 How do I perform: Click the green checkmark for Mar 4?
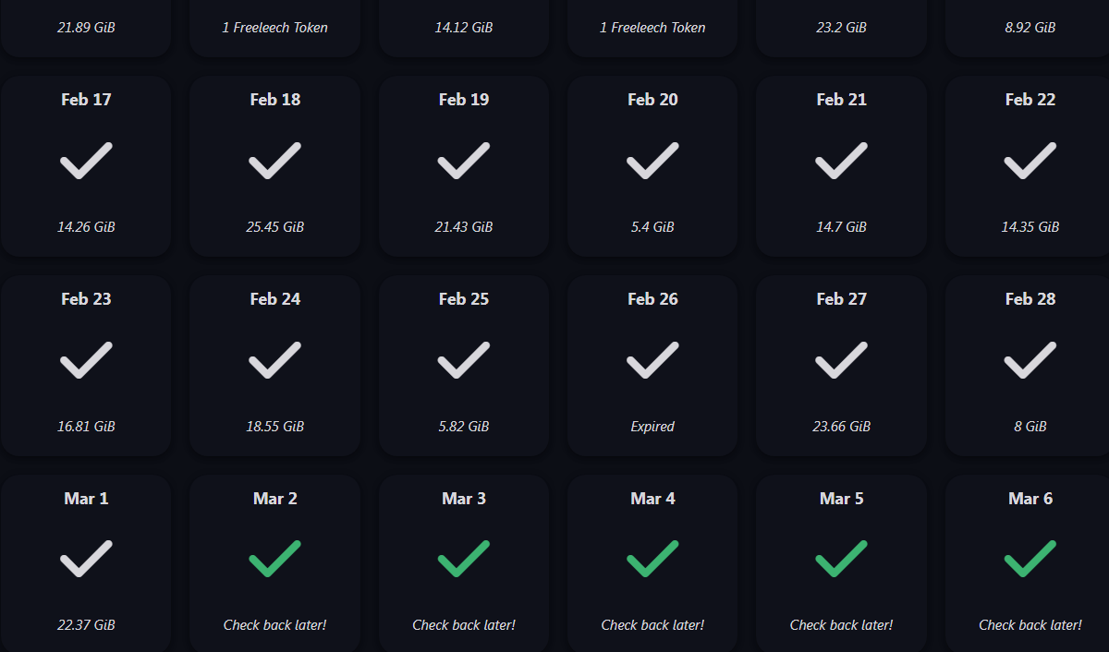tap(652, 559)
